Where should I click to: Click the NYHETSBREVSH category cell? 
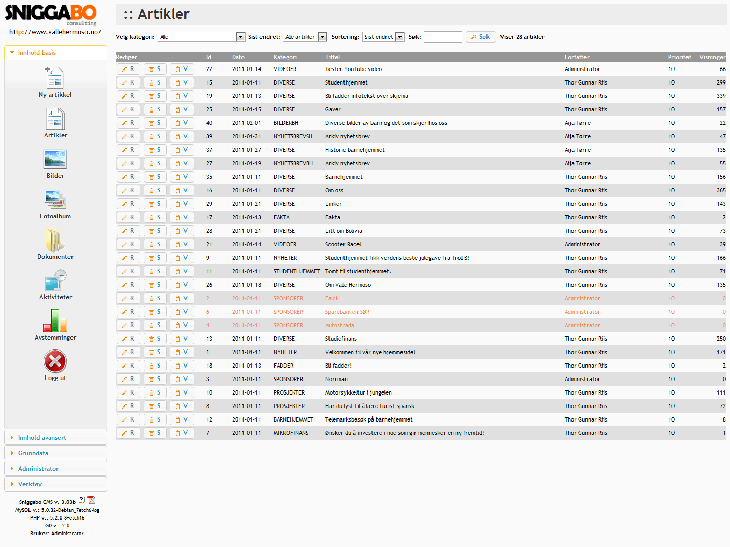[x=293, y=136]
